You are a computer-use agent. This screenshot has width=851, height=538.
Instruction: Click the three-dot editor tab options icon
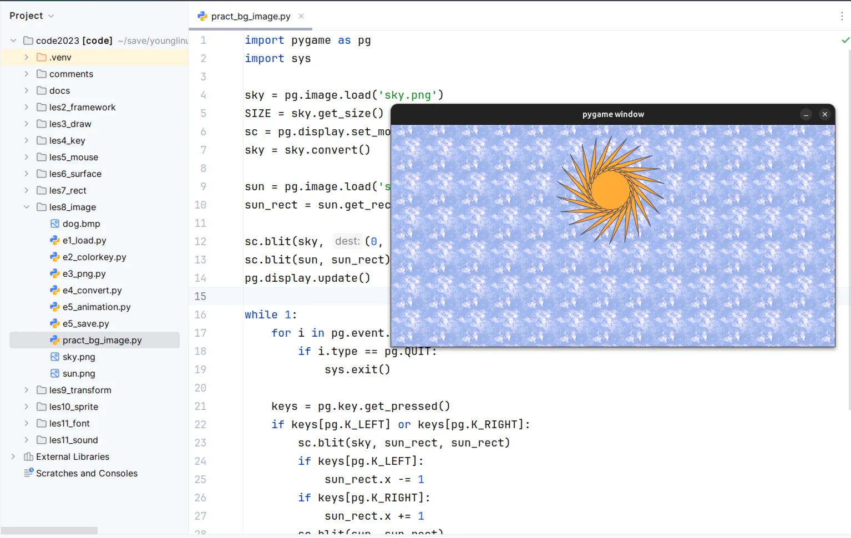coord(842,17)
